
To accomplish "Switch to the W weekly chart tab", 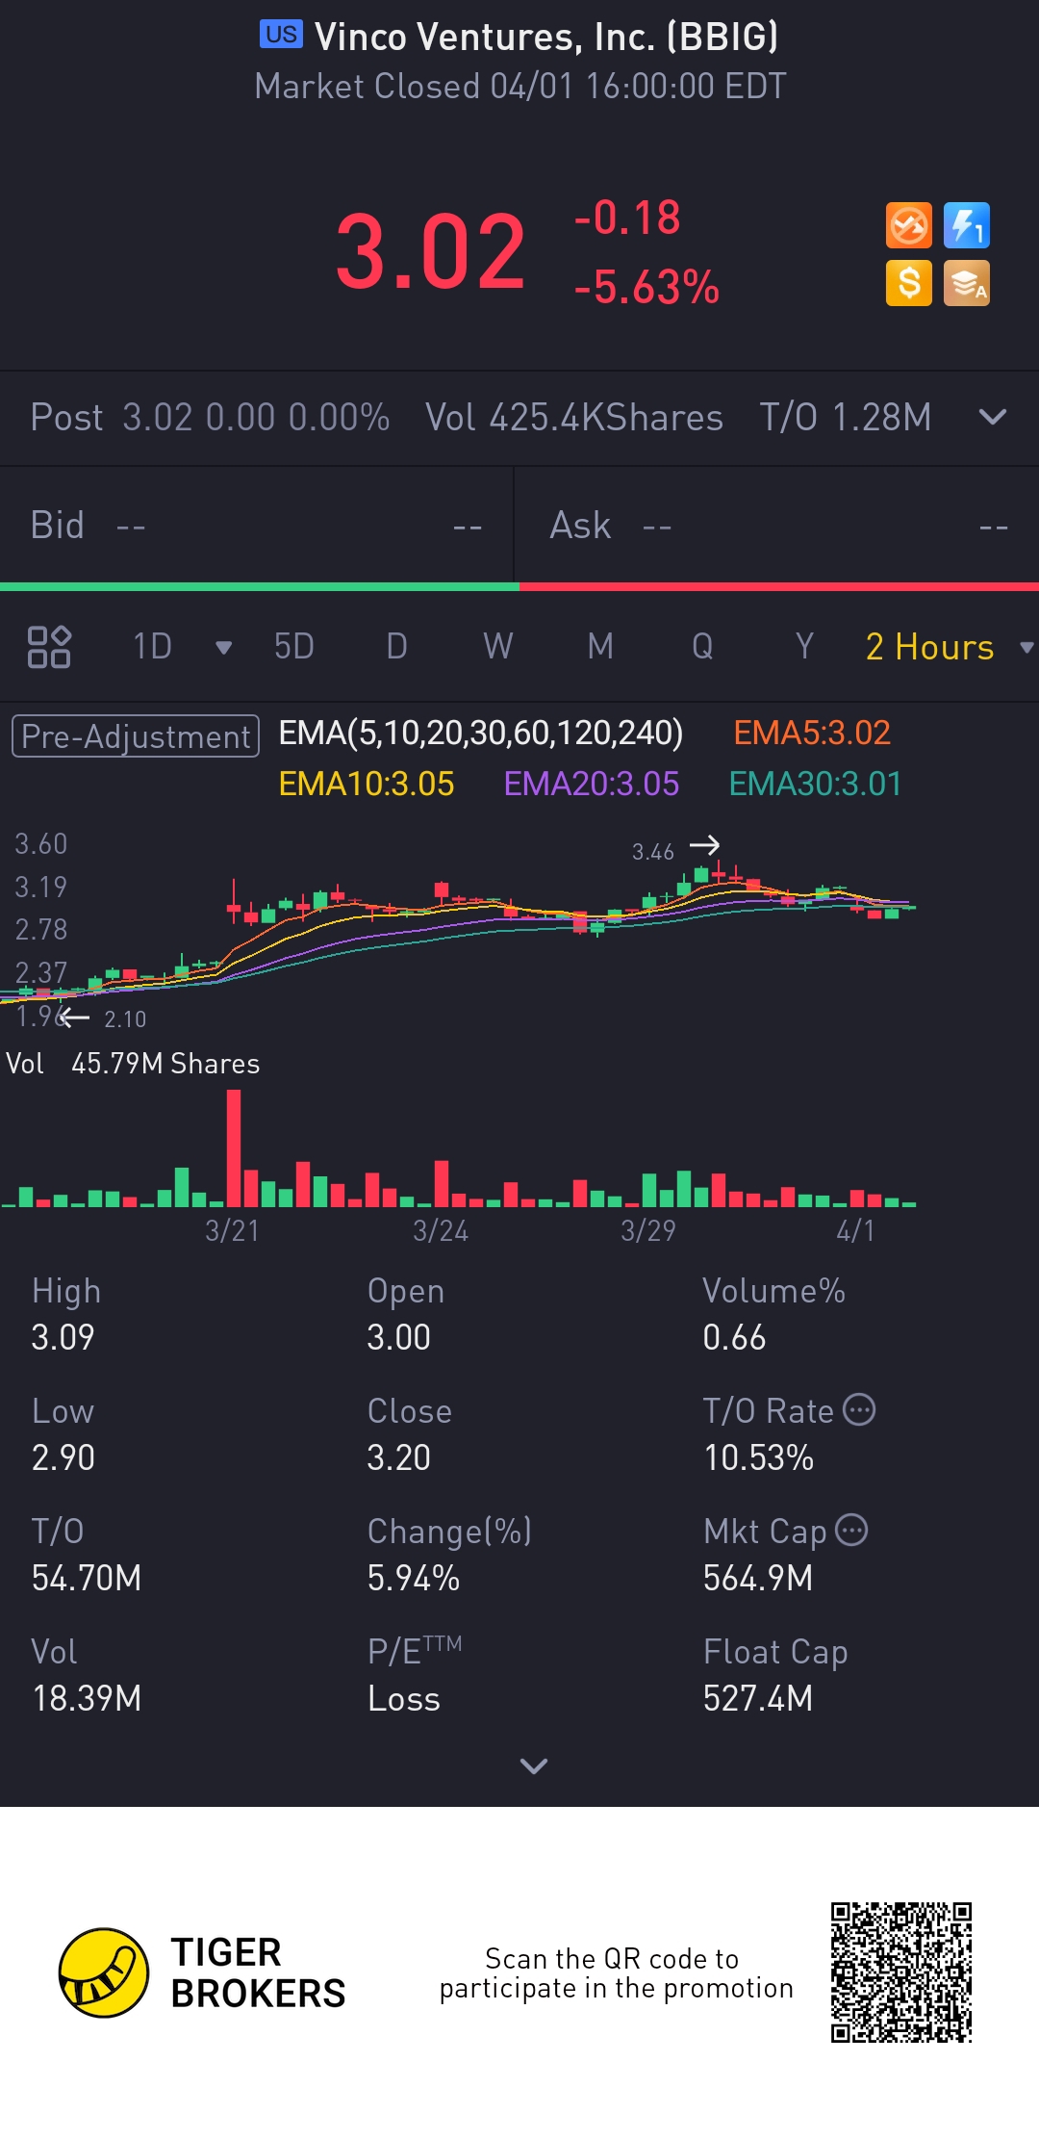I will tap(498, 647).
